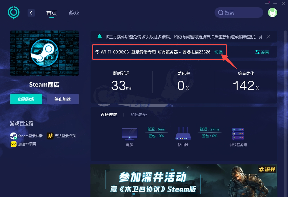The image size is (288, 197).
Task: Open the user avatar profile icon
Action: pos(273,13)
